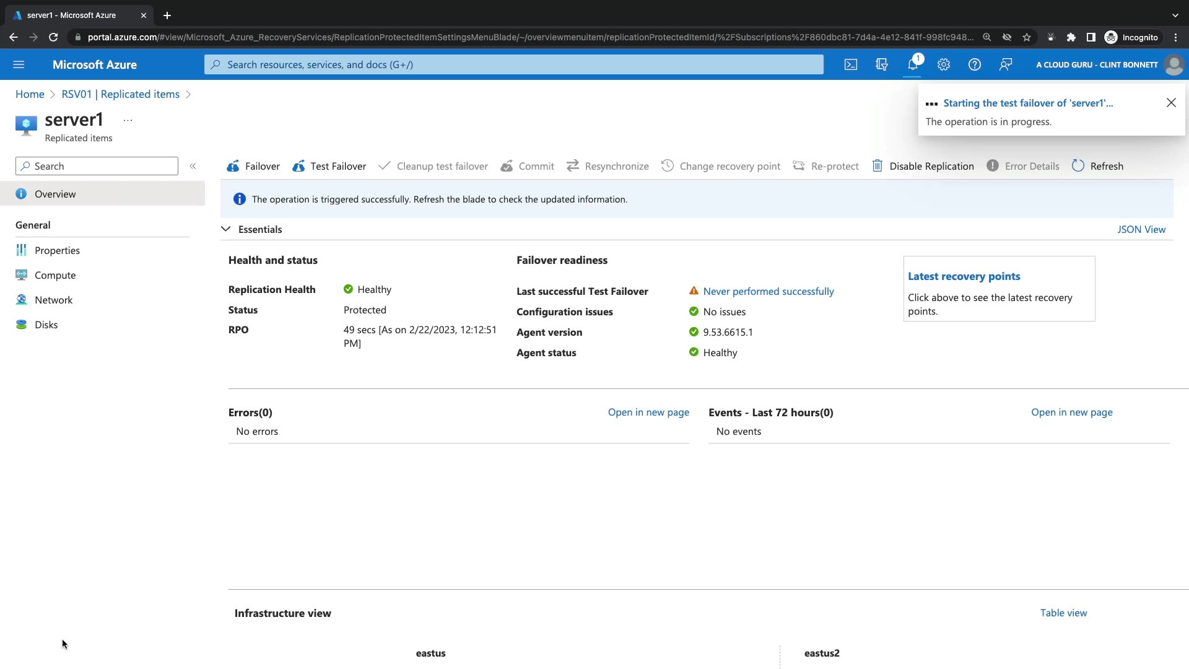
Task: Open portal settings gear
Action: pyautogui.click(x=943, y=64)
